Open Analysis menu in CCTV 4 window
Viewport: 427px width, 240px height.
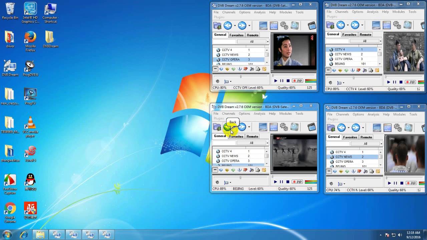[373, 12]
